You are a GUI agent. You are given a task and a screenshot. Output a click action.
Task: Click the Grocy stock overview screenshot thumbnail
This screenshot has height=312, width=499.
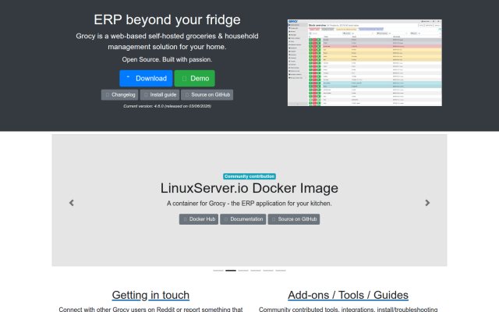pyautogui.click(x=365, y=62)
